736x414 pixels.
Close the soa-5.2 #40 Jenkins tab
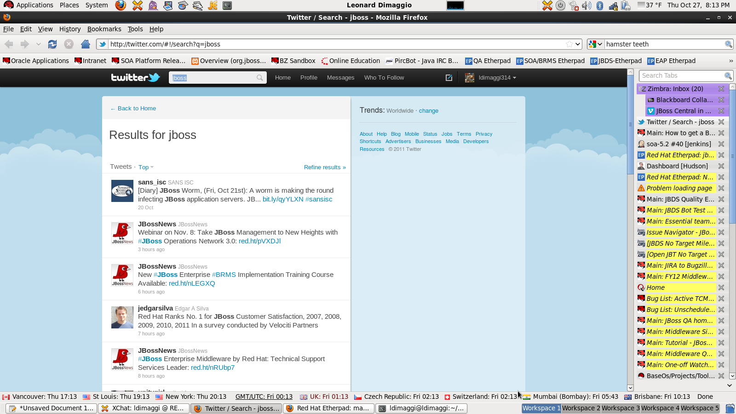721,144
